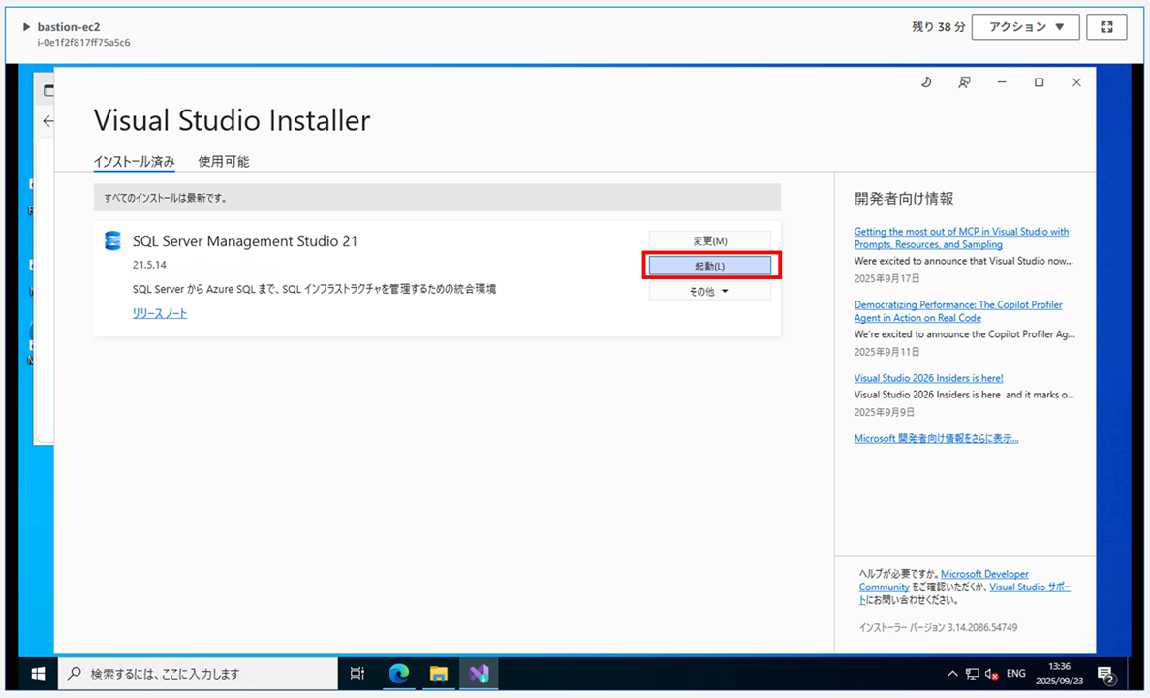Screen dimensions: 1150x698
Task: Click the feedback icon in installer title bar
Action: pos(964,82)
